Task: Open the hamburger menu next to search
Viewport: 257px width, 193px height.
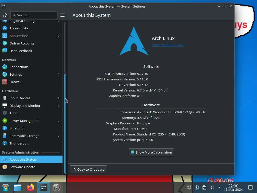Action: (62, 15)
